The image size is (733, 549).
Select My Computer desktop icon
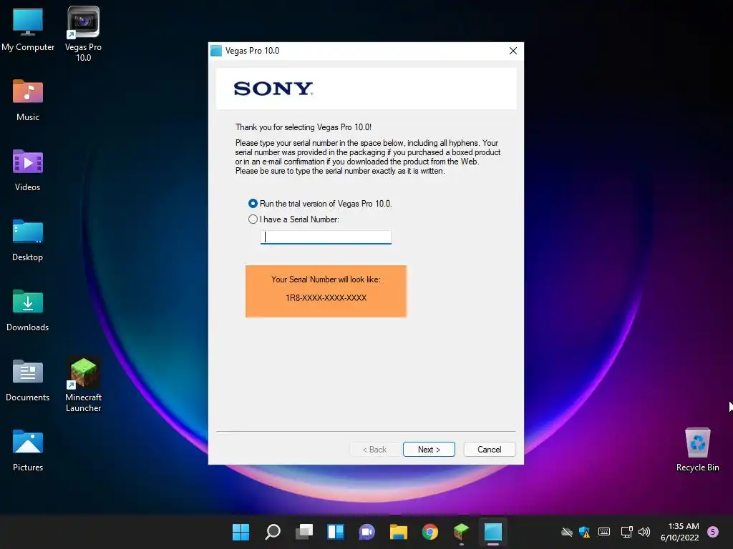click(28, 30)
